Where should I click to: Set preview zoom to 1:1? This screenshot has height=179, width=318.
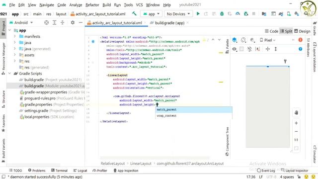(296, 140)
